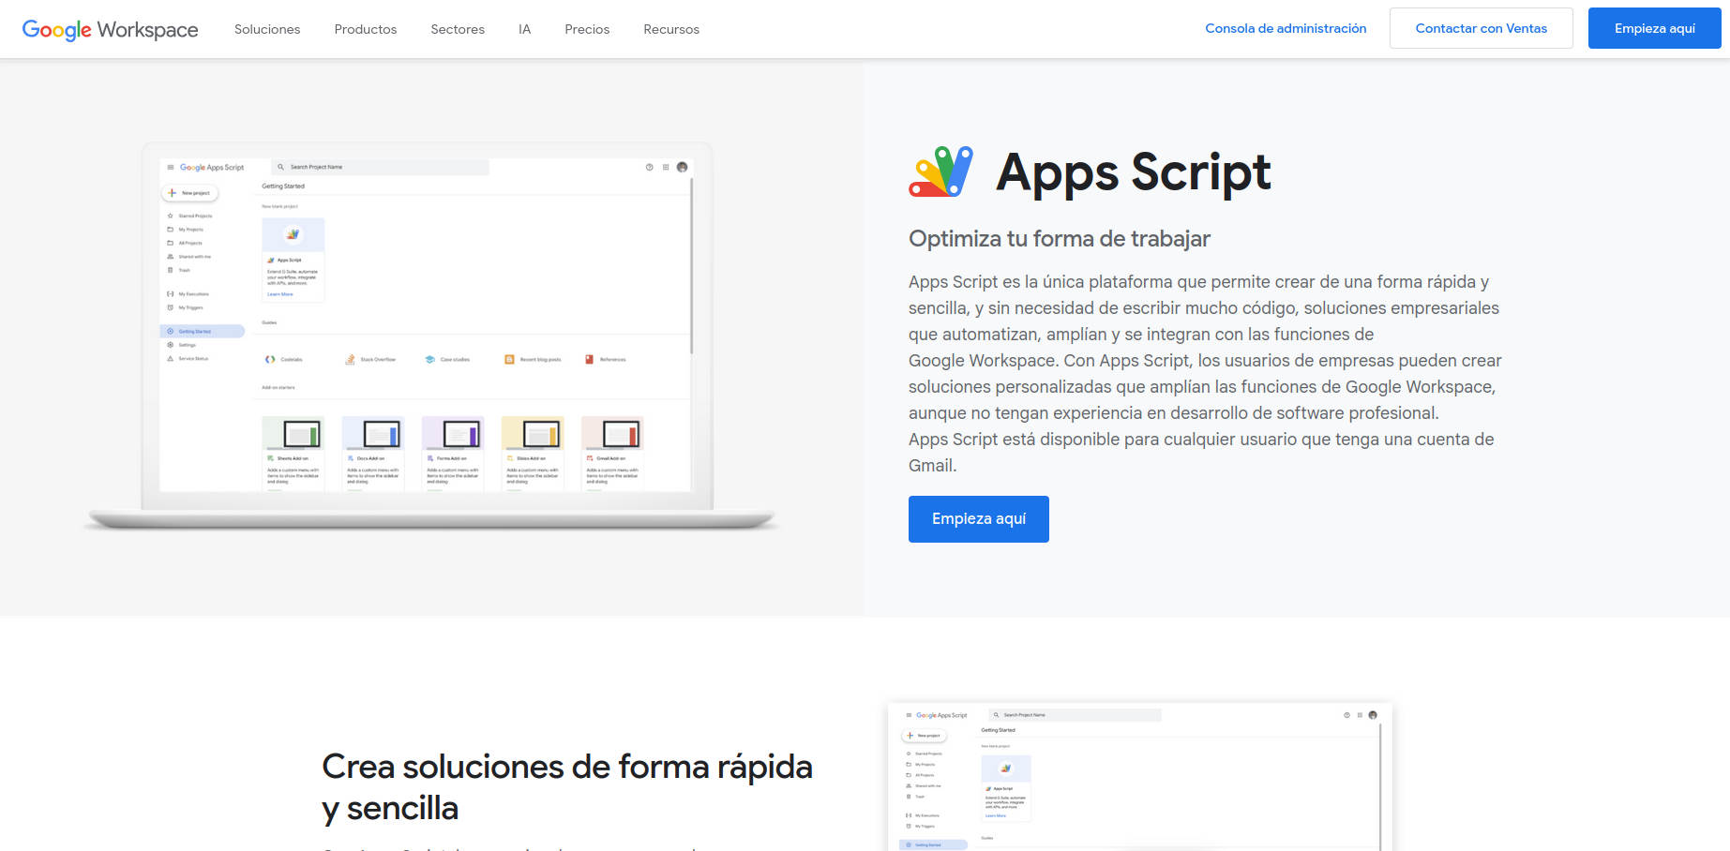This screenshot has width=1730, height=851.
Task: Select the Case studies icon
Action: point(429,359)
